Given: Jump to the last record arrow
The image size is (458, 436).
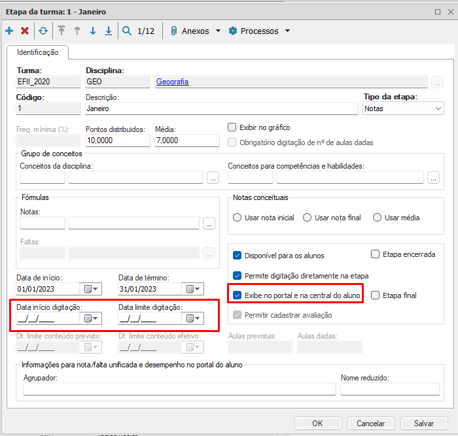Looking at the screenshot, I should [109, 31].
